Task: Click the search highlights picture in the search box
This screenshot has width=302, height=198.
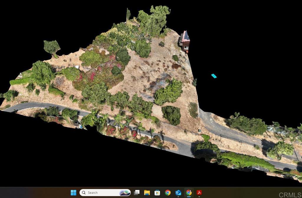Action: (124, 193)
